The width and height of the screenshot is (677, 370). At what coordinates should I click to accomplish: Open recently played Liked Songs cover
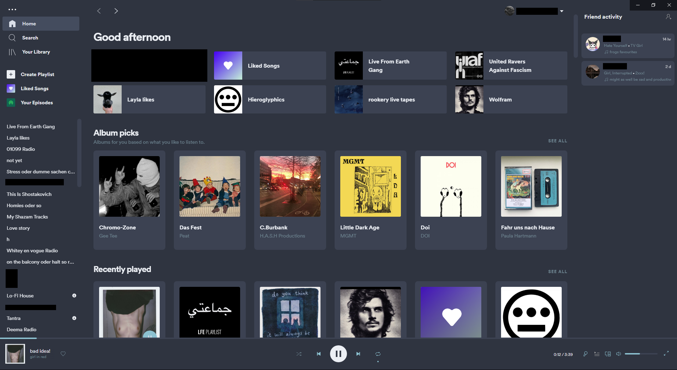coord(451,312)
